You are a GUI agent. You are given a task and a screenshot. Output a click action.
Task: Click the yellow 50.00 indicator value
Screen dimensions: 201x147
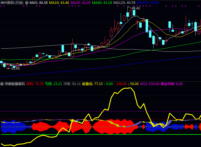pyautogui.click(x=134, y=84)
